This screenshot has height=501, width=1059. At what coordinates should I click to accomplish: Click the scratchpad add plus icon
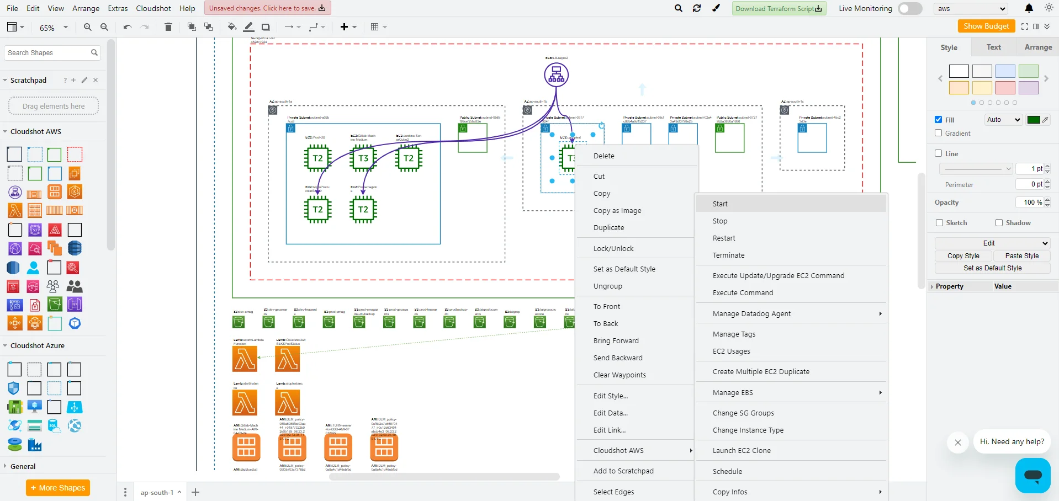[73, 80]
